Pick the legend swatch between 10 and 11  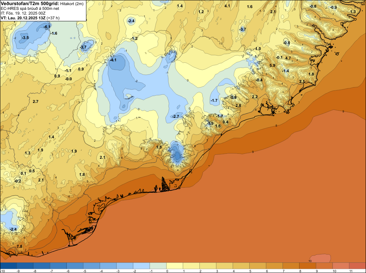click(x=341, y=266)
